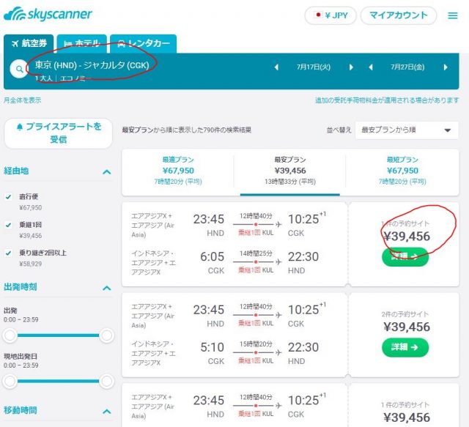Click left handle of 出発 time slider
Screen dimensions: 469x427
(10, 335)
